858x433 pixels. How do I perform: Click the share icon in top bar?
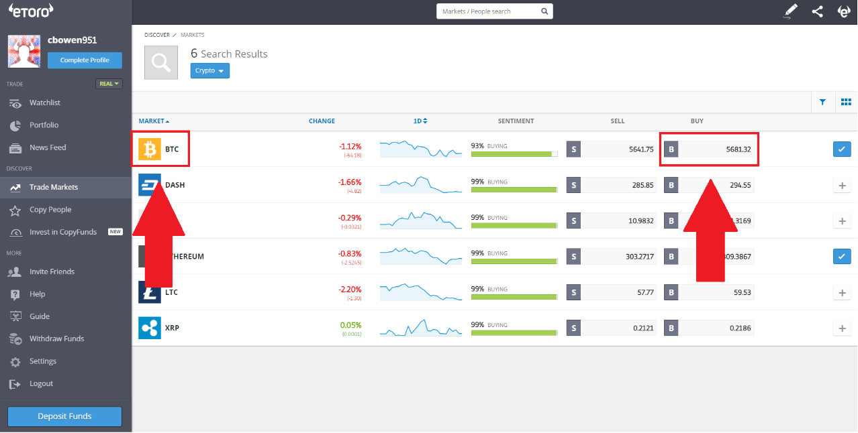click(817, 11)
